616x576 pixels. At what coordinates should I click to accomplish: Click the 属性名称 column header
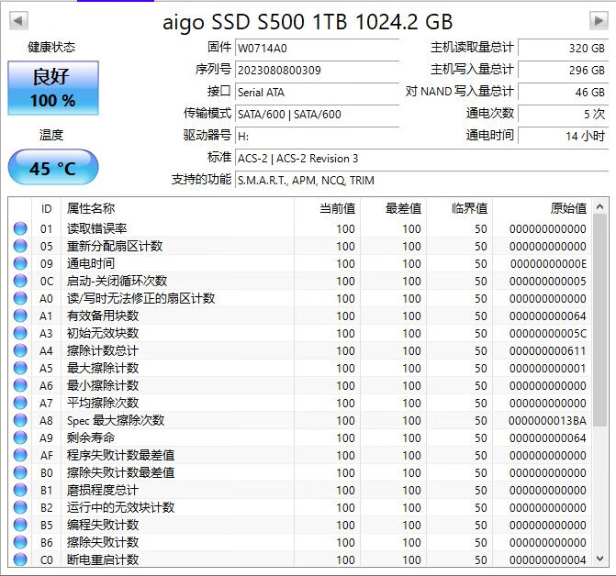(x=177, y=208)
